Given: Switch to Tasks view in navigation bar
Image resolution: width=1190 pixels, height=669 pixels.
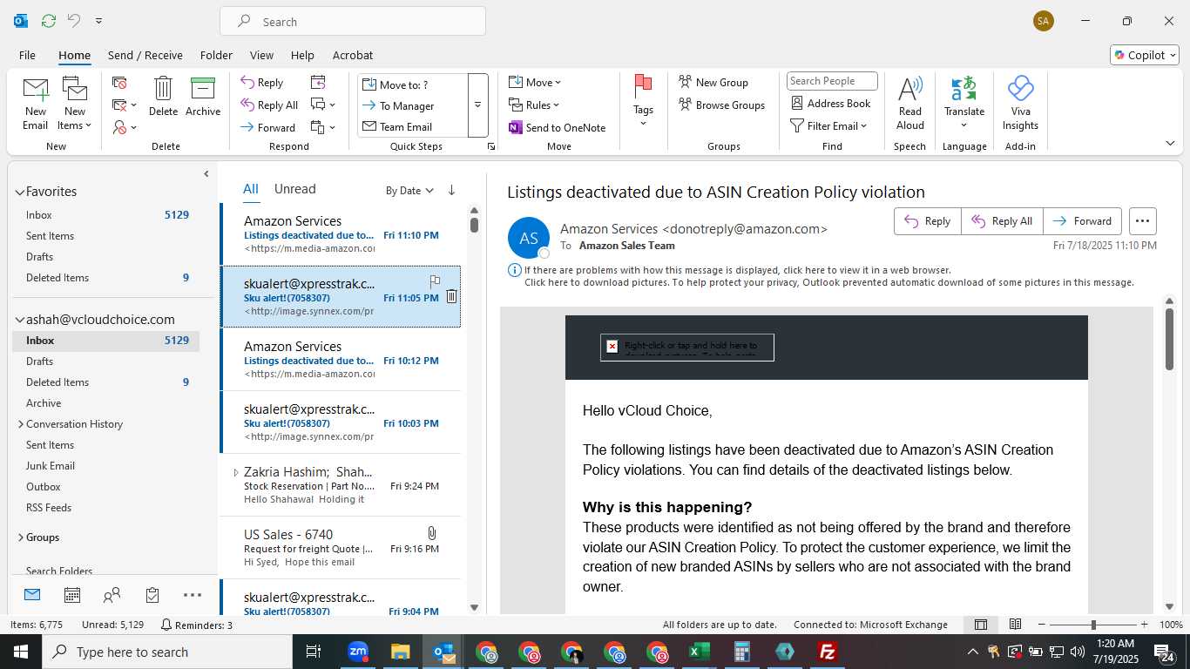Looking at the screenshot, I should 152,595.
